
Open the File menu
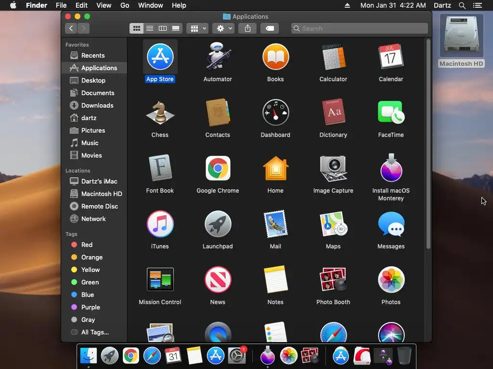point(61,5)
